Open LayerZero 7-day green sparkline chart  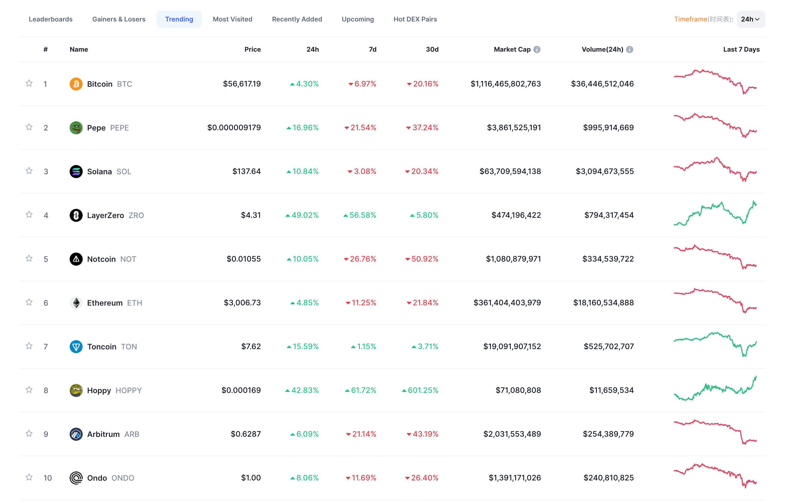point(715,213)
